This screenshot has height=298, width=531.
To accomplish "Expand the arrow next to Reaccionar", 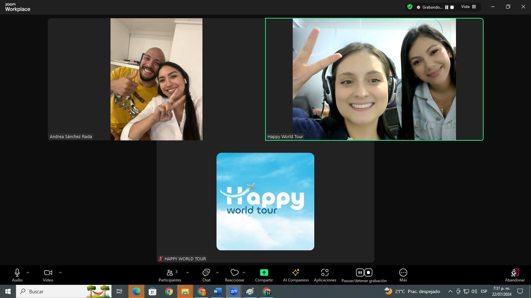I will [244, 273].
